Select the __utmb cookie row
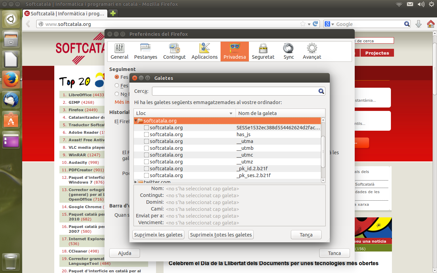This screenshot has height=273, width=437. [227, 148]
